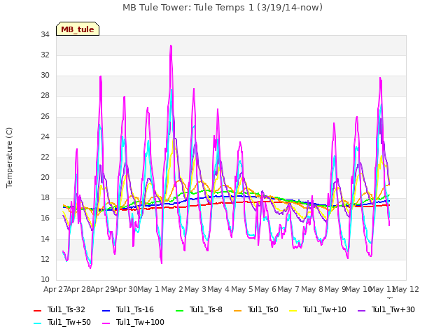Click the May 3 x-axis date label
Screen dimensions: 448x336
195,289
